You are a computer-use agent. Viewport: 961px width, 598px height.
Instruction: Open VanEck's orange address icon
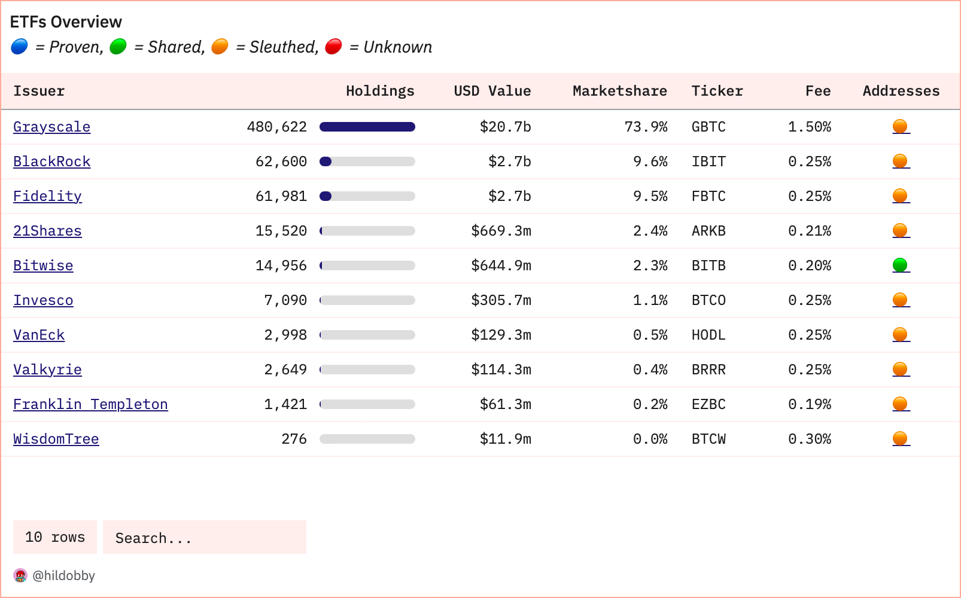(901, 335)
